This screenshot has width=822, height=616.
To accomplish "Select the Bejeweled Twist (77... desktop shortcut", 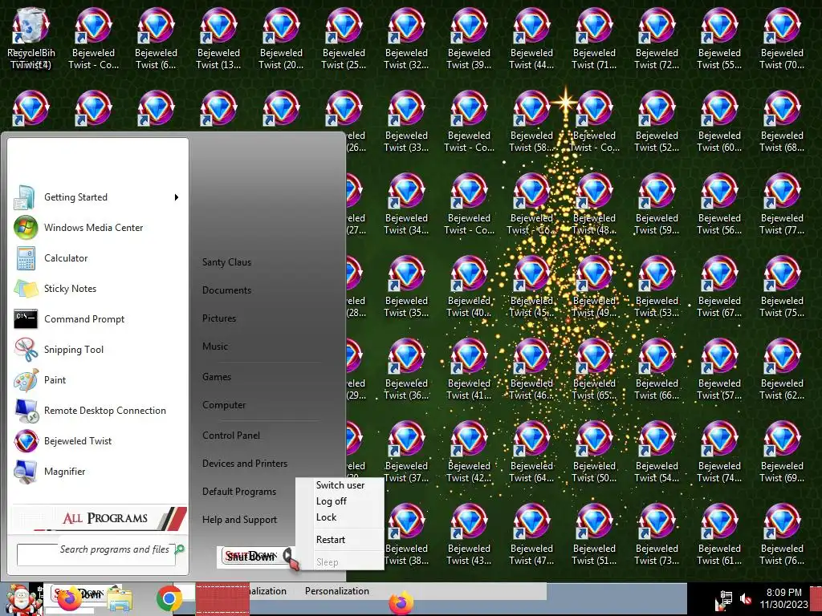I will (x=782, y=205).
